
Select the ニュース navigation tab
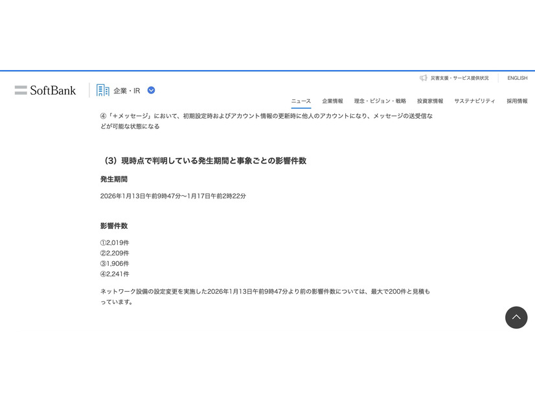[x=300, y=101]
